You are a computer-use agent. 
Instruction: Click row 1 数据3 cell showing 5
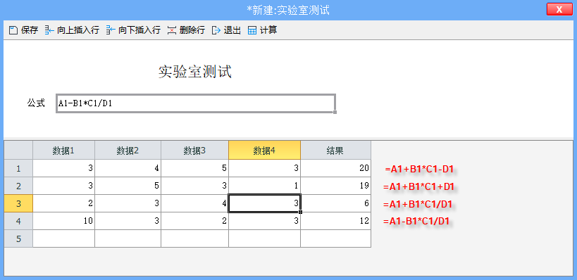194,169
